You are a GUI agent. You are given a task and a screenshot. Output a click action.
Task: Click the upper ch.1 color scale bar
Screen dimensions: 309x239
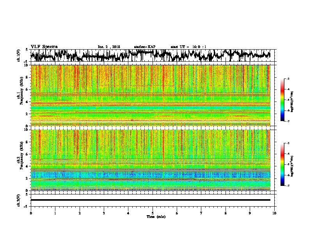point(282,100)
